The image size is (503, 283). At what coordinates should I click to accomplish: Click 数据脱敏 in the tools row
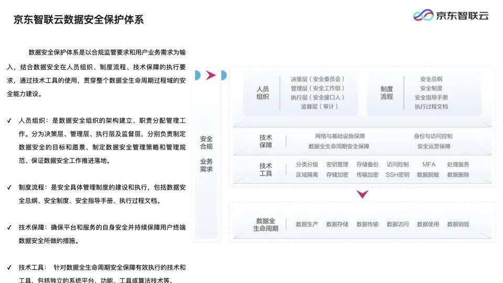coord(428,175)
